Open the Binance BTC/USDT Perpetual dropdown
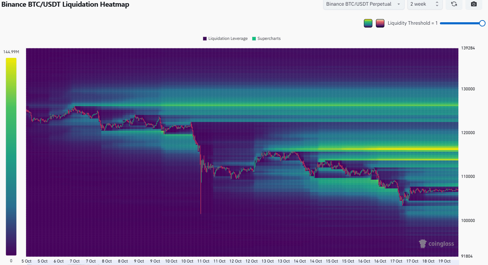The image size is (488, 265). point(364,4)
